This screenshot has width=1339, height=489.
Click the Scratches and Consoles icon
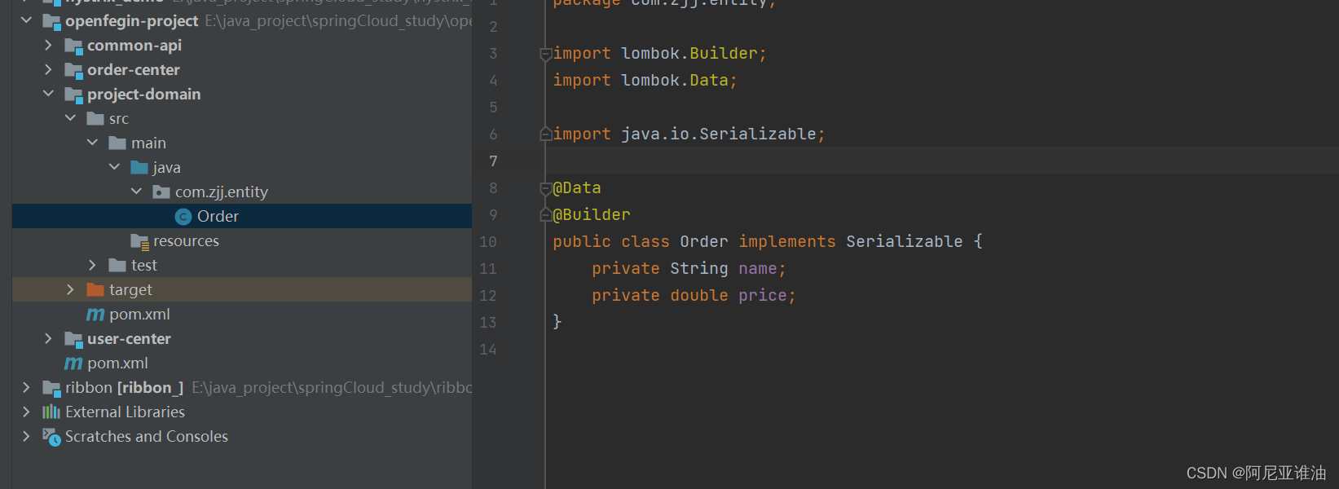(x=51, y=437)
